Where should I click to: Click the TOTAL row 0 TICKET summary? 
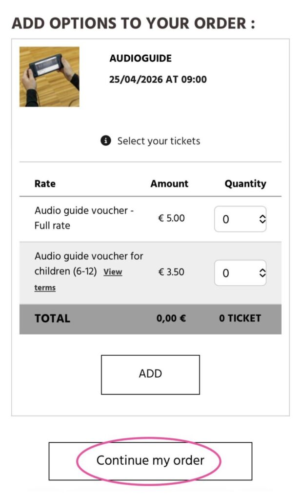click(x=240, y=318)
